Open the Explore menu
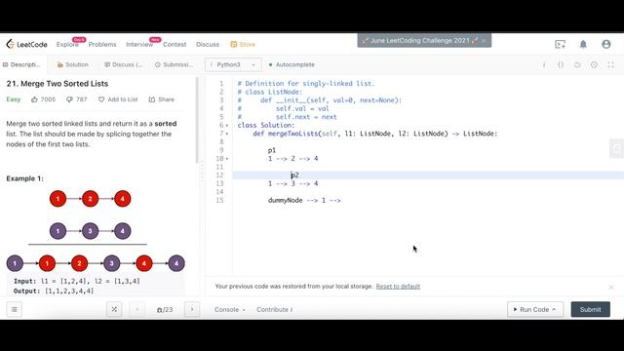This screenshot has width=624, height=351. click(x=67, y=44)
